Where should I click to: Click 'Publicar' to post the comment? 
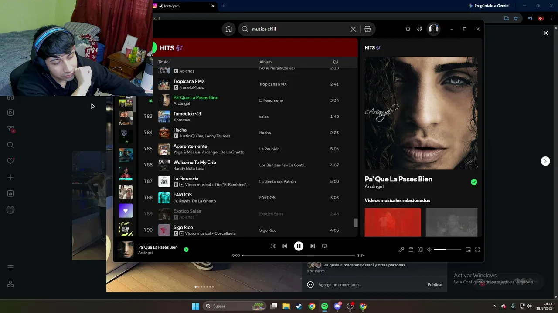[435, 285]
